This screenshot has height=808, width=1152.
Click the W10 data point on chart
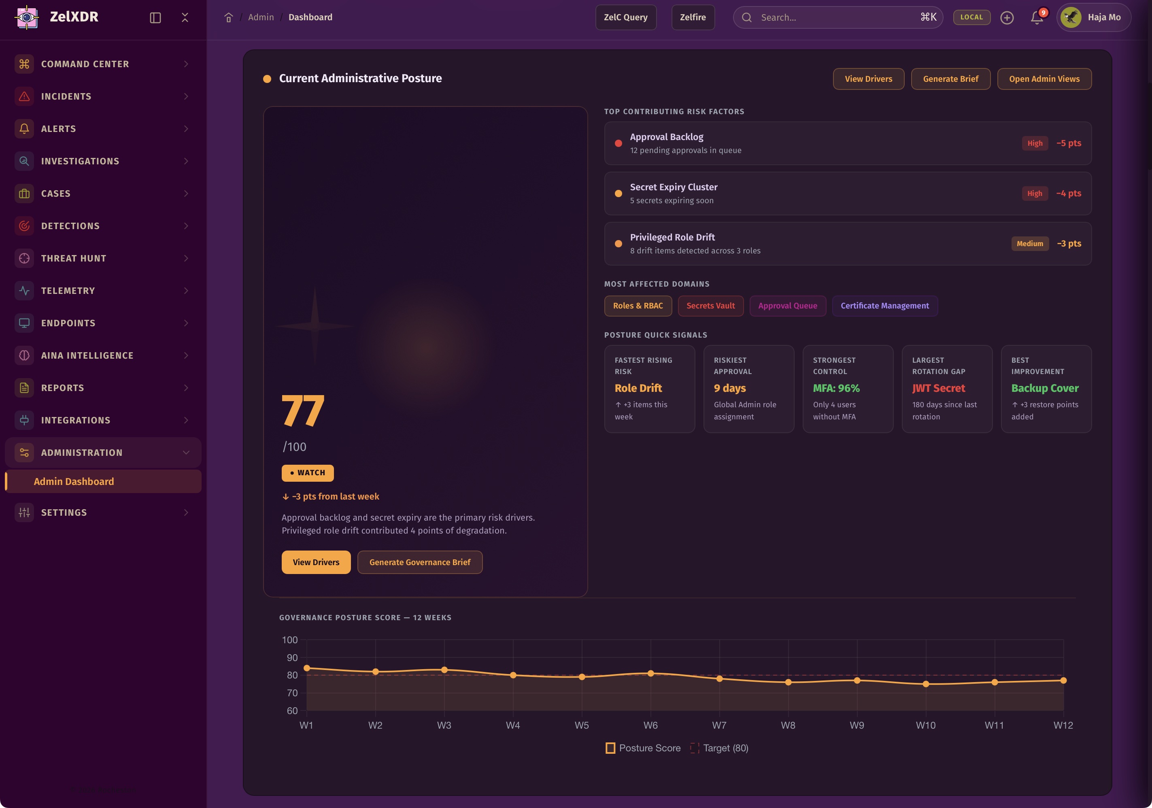[x=926, y=684]
